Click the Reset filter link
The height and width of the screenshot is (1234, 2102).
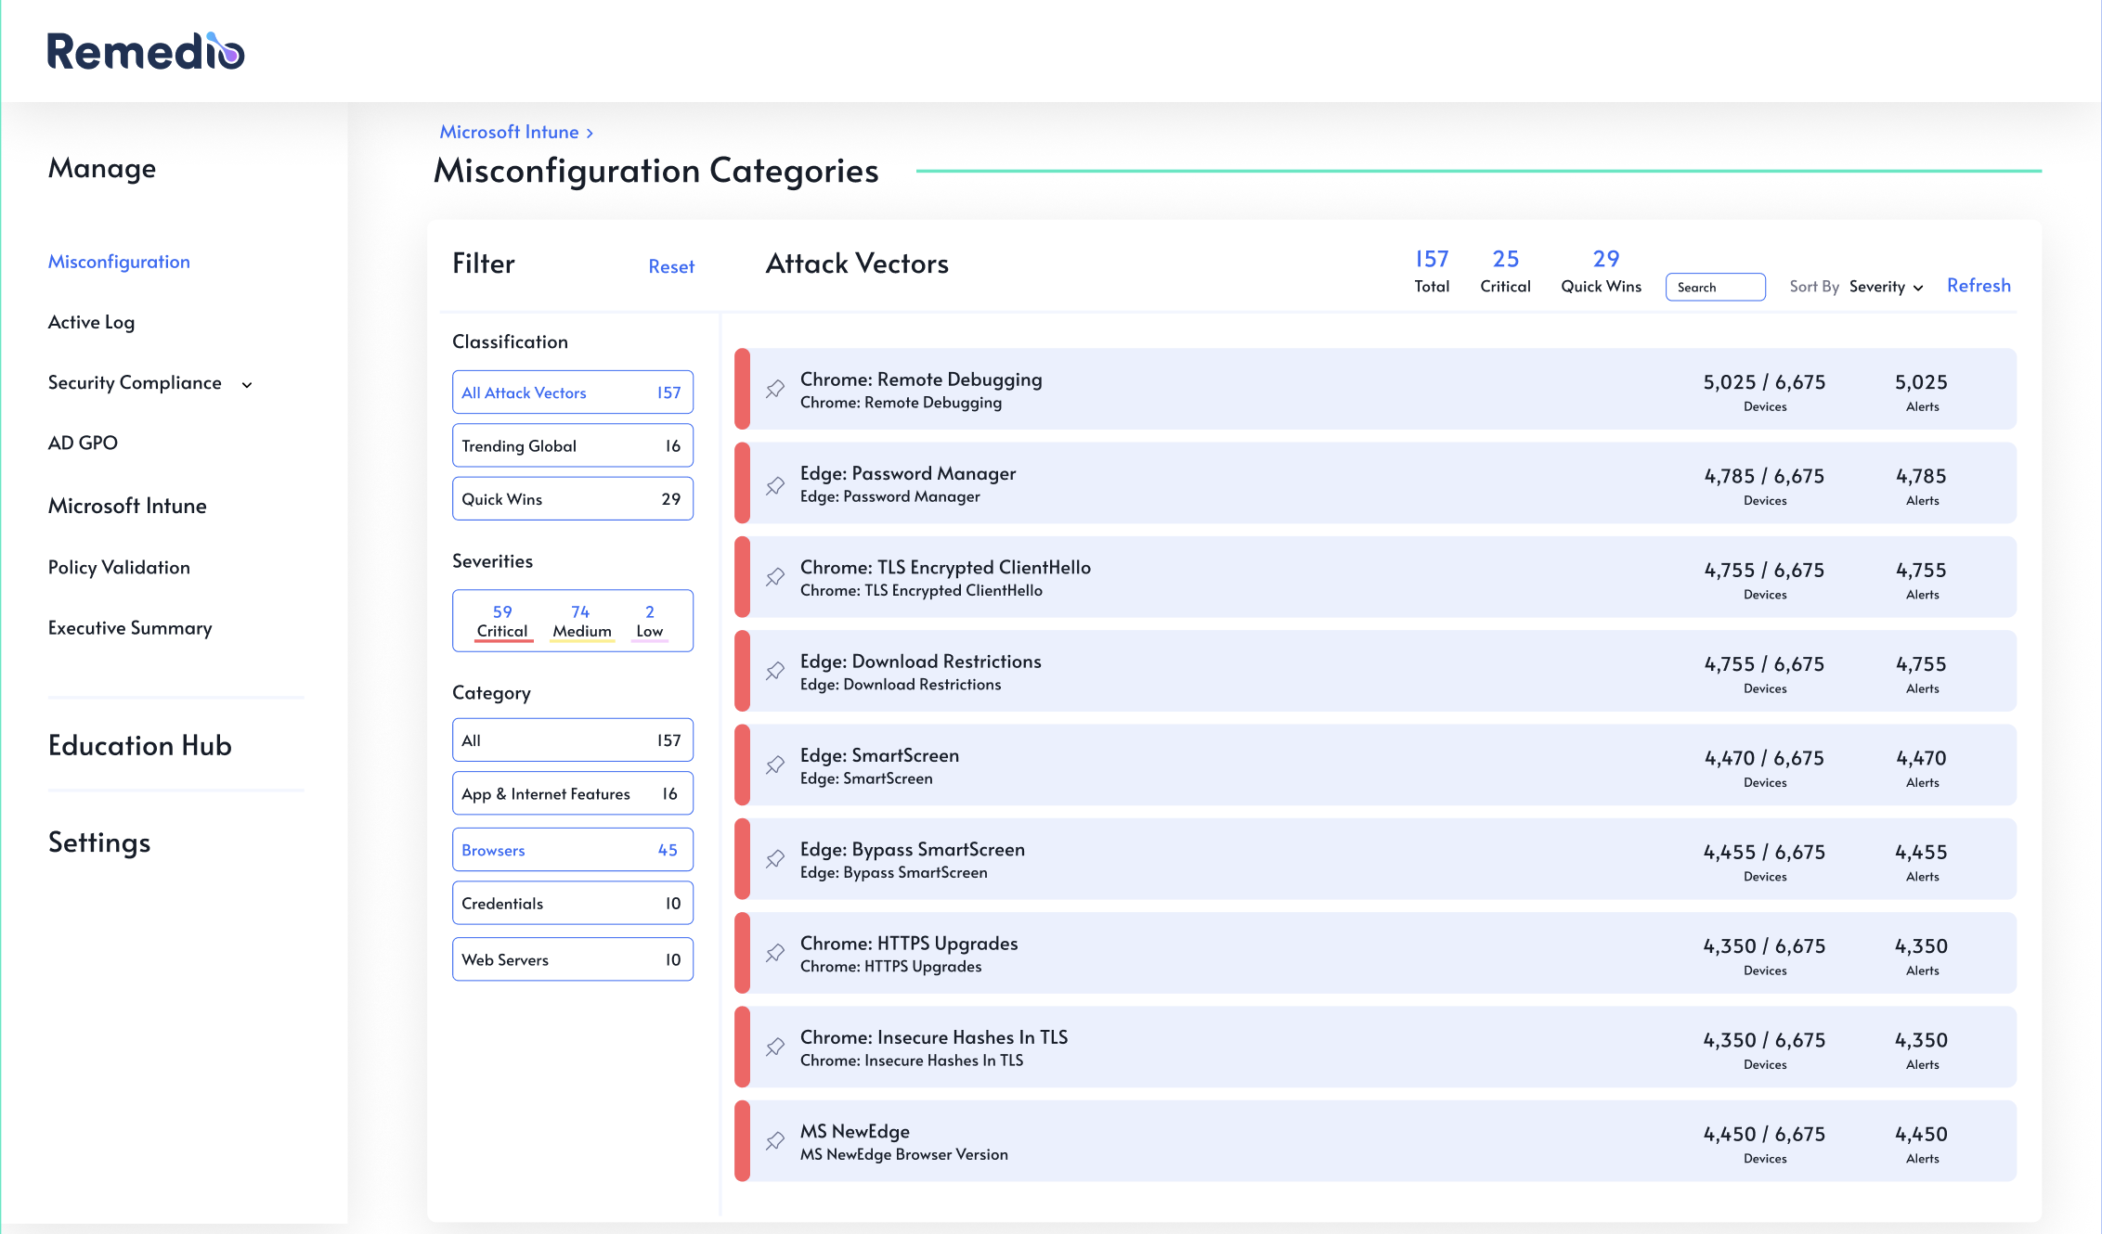[670, 267]
